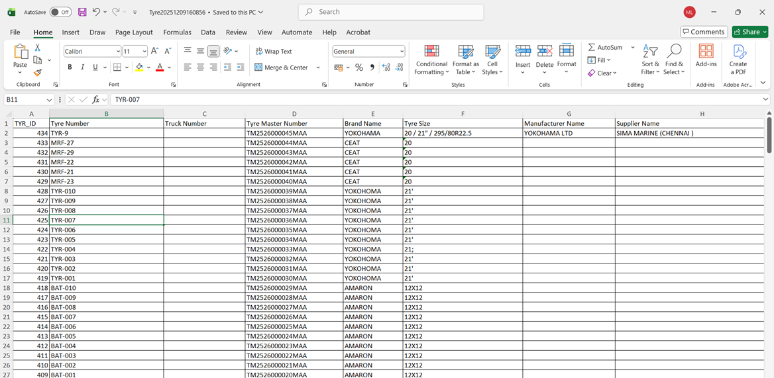
Task: Open the Page Layout tab
Action: 135,32
